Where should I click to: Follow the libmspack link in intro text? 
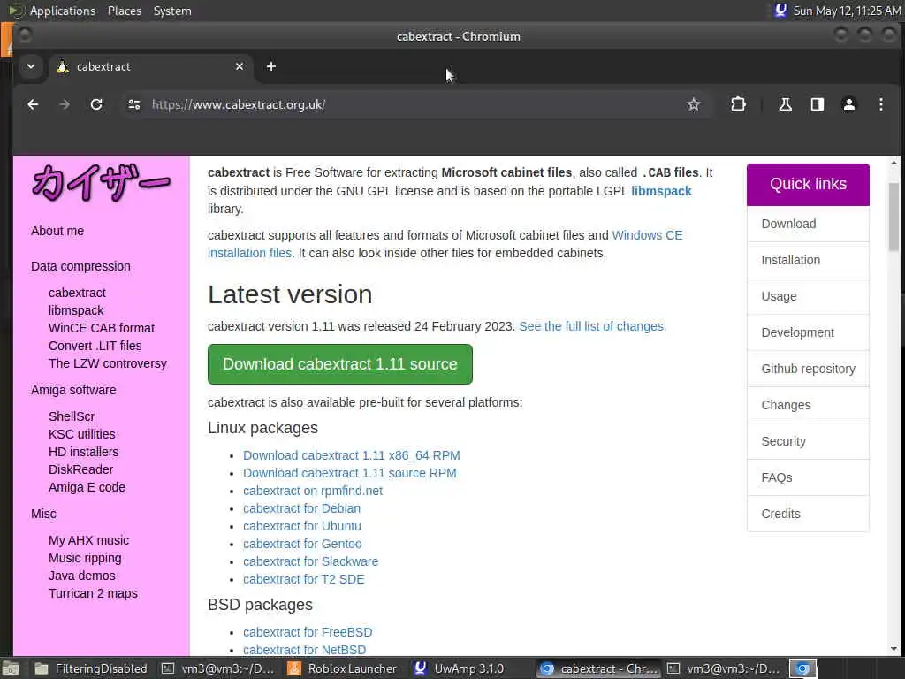click(x=661, y=191)
